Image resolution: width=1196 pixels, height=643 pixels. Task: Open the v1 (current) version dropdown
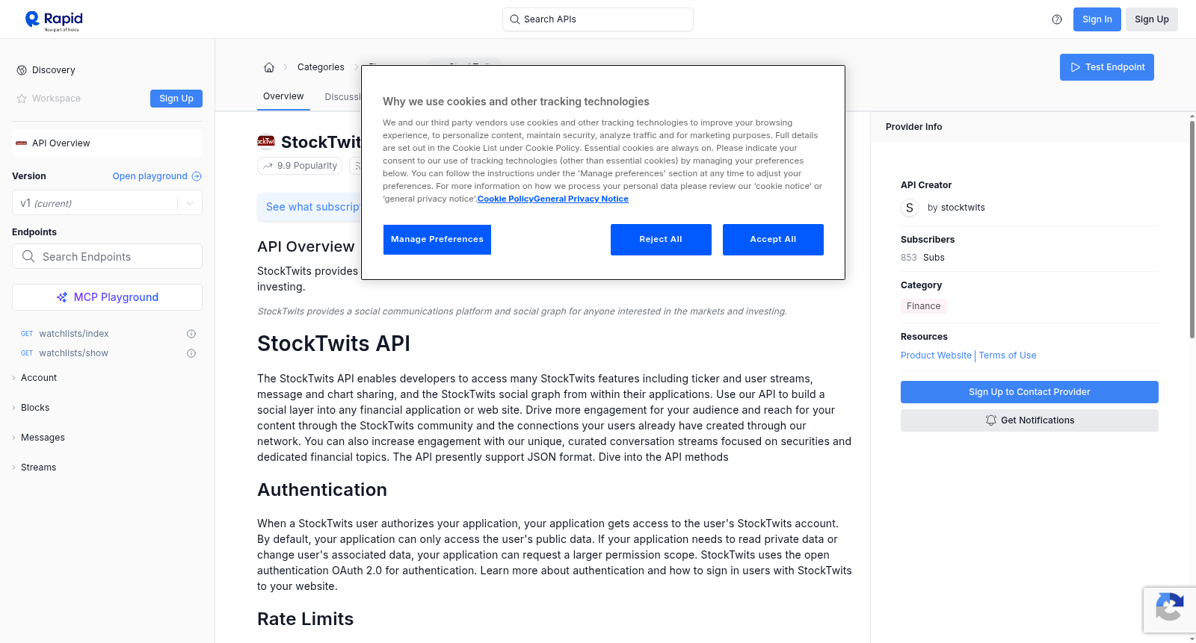pyautogui.click(x=107, y=203)
